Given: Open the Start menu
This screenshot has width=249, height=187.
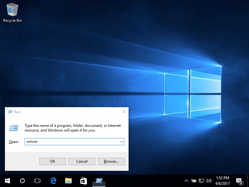Looking at the screenshot, I should 7,181.
